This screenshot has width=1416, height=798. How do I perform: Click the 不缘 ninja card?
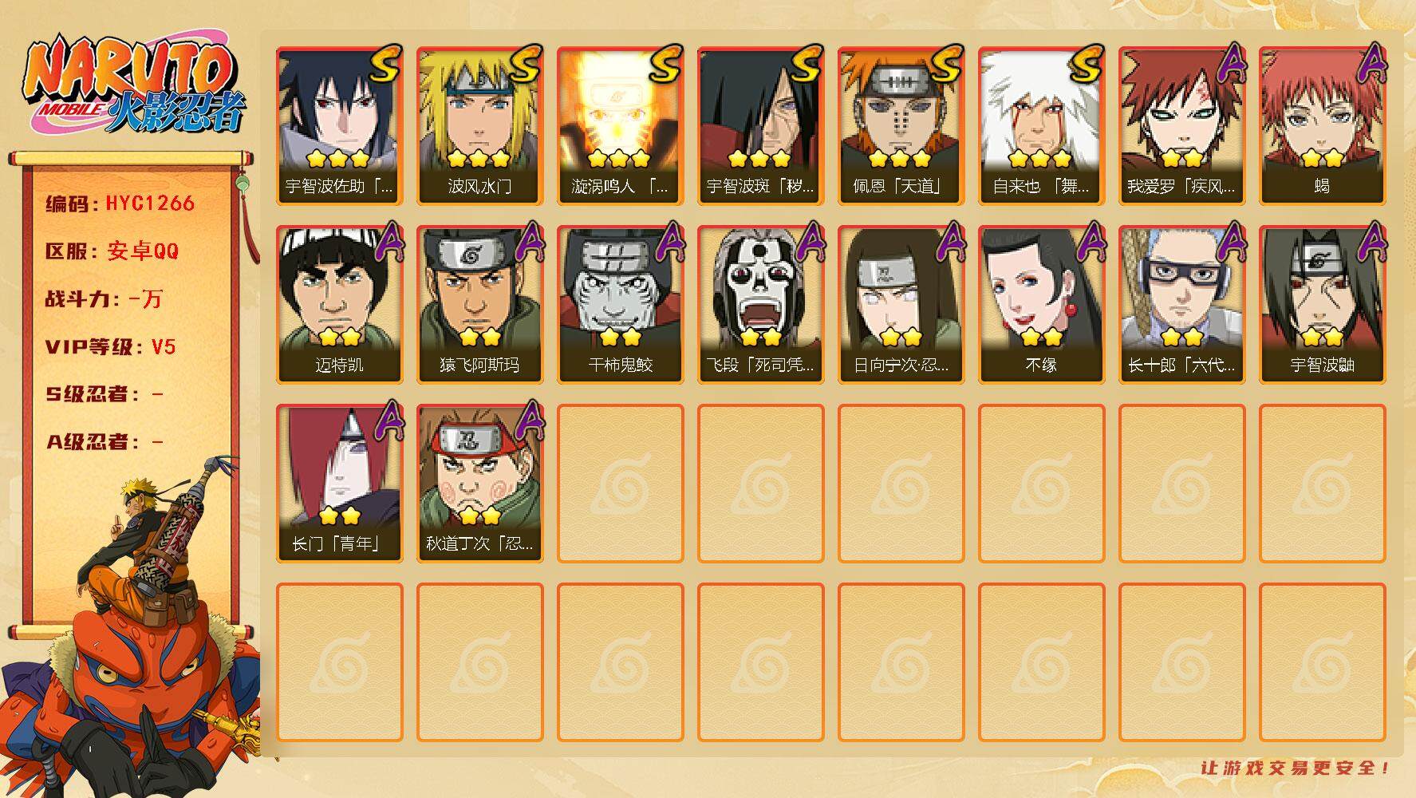click(1041, 304)
